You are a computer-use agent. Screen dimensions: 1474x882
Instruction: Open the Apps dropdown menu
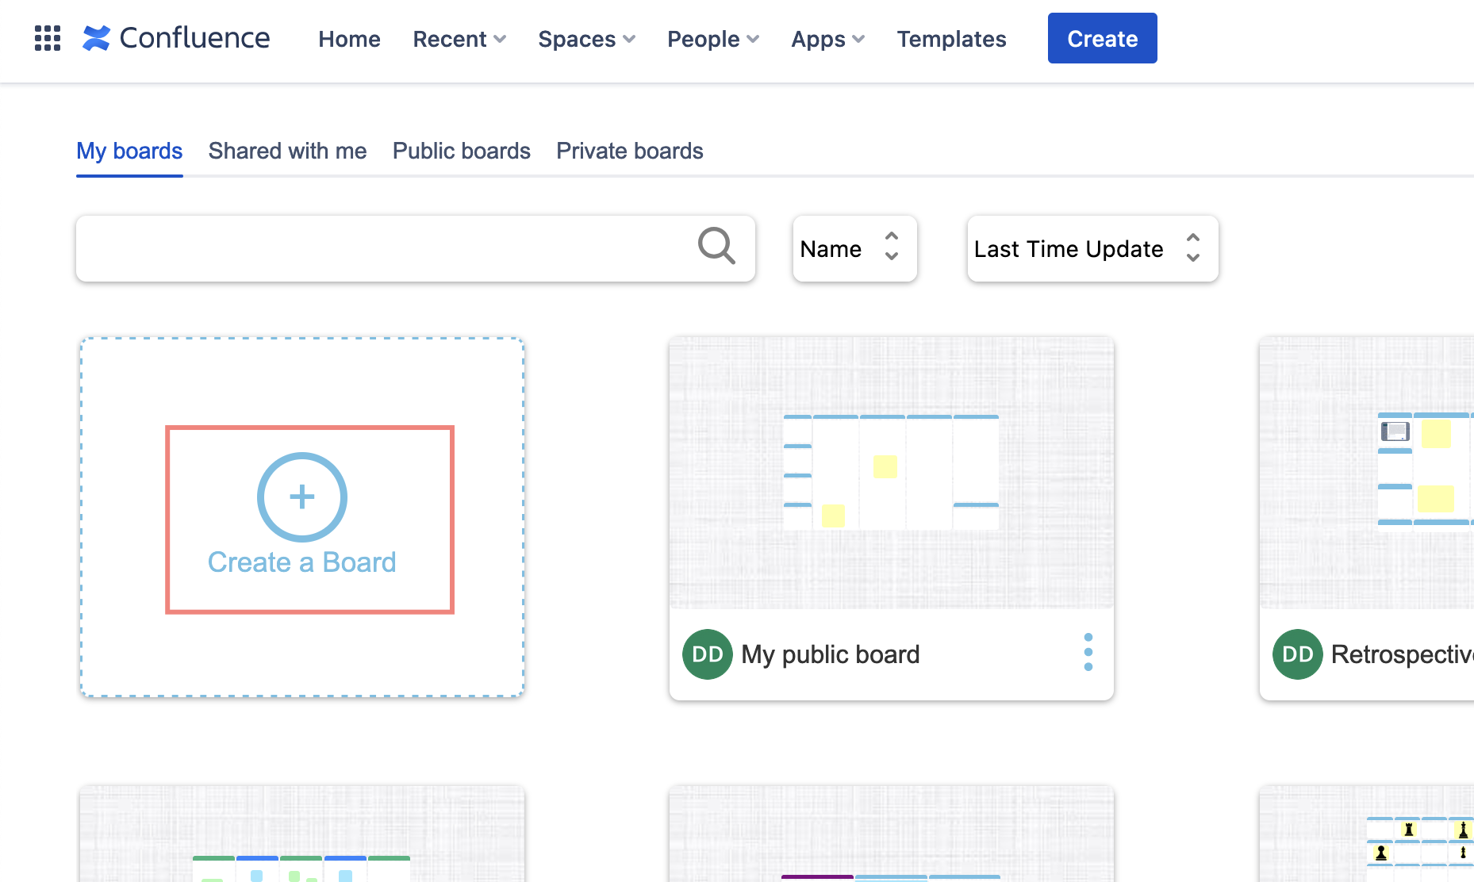click(827, 39)
